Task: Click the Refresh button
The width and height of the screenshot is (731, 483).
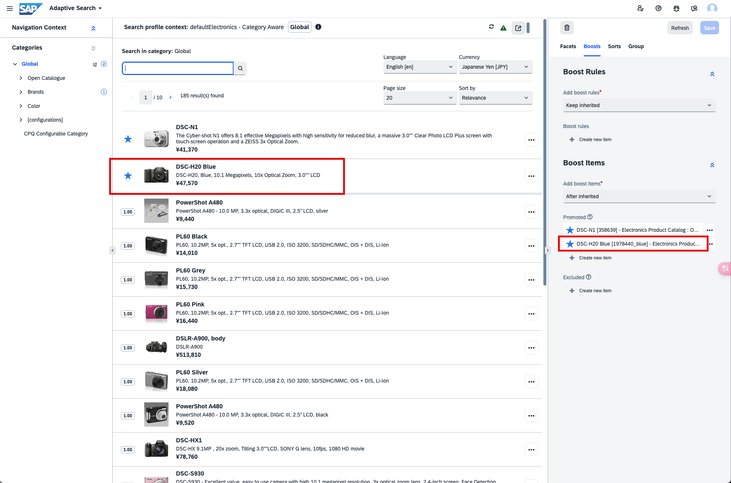Action: coord(680,28)
